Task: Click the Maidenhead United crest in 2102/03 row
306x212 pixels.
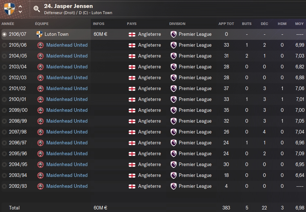Action: (x=41, y=78)
